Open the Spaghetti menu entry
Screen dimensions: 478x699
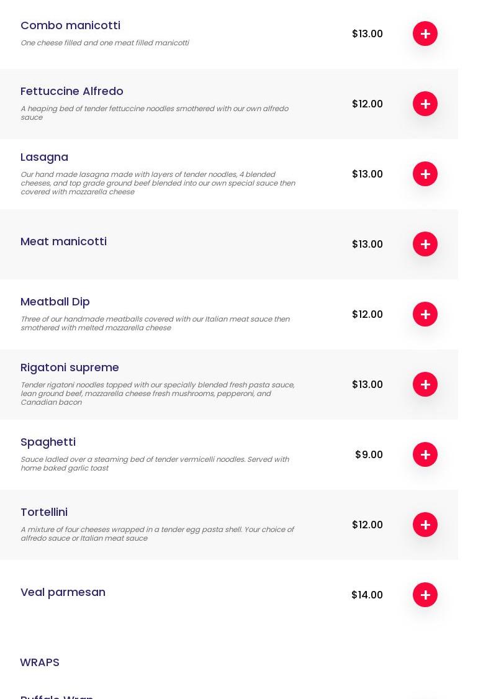[x=48, y=442]
